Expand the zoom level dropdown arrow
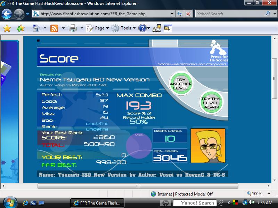 click(269, 194)
